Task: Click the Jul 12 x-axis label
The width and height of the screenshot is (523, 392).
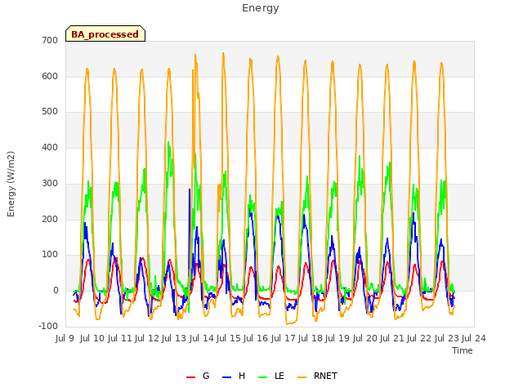Action: click(147, 338)
